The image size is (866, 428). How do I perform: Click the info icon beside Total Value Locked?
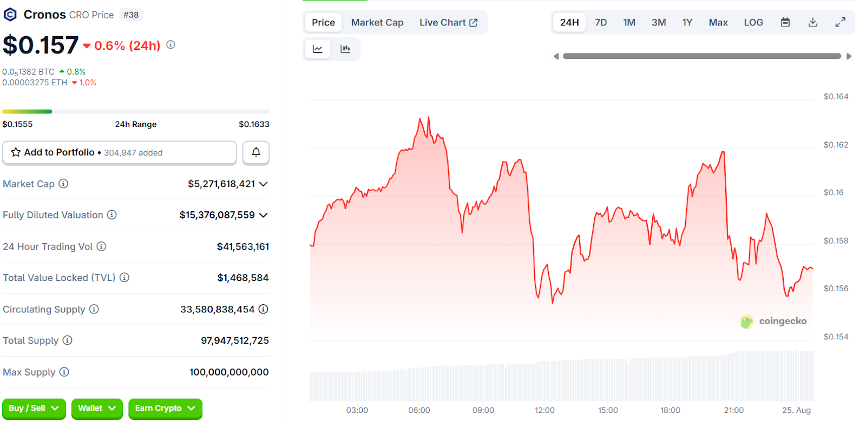point(124,278)
